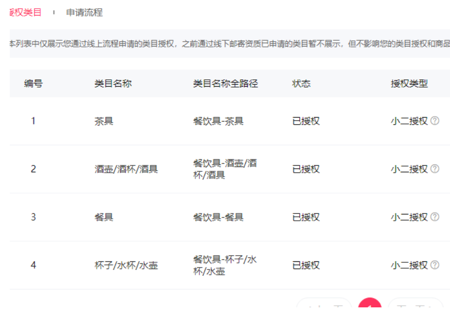Select row number 1
This screenshot has height=318, width=450.
coord(33,121)
